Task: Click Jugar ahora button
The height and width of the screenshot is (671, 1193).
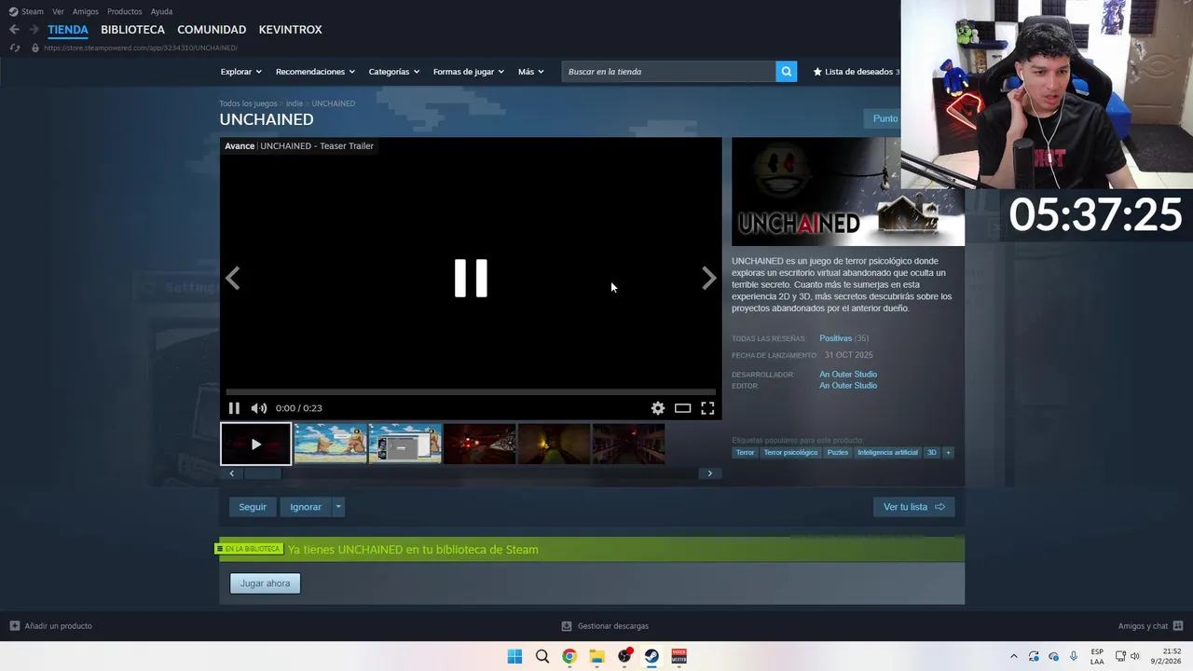Action: click(265, 583)
